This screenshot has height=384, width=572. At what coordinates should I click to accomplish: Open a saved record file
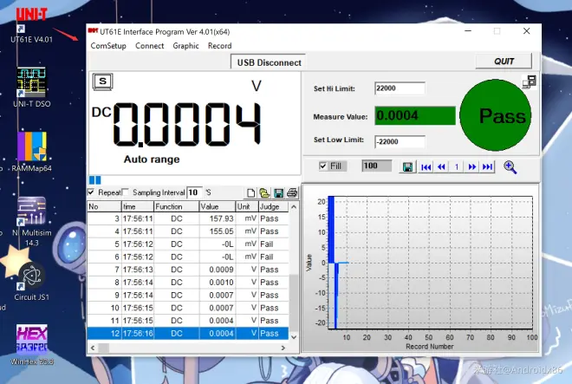pos(264,192)
